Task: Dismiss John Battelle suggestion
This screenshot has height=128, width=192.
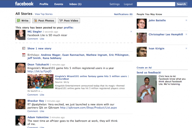Action: pos(186,20)
